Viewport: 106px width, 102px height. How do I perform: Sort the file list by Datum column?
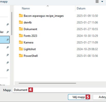pos(81,8)
